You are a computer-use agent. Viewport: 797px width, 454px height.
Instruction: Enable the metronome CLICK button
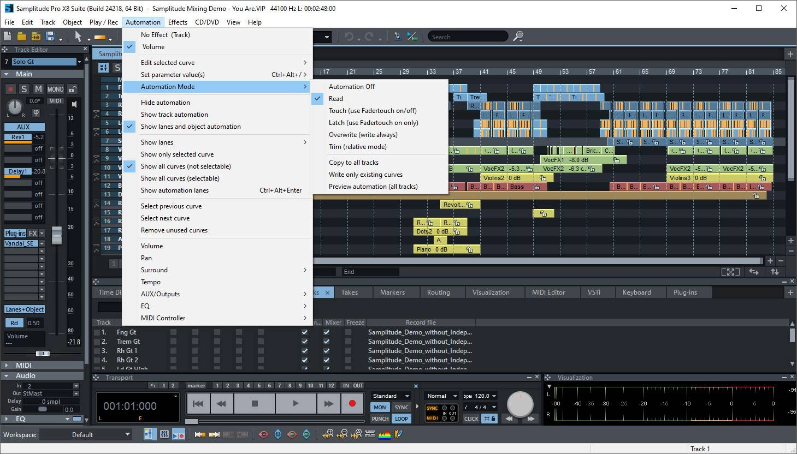(471, 419)
